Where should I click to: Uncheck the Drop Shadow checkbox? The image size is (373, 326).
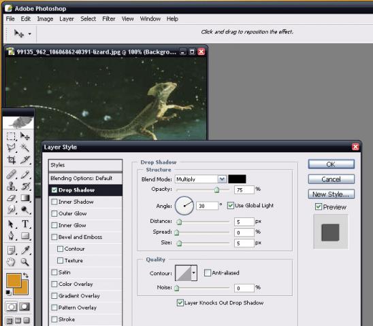54,190
